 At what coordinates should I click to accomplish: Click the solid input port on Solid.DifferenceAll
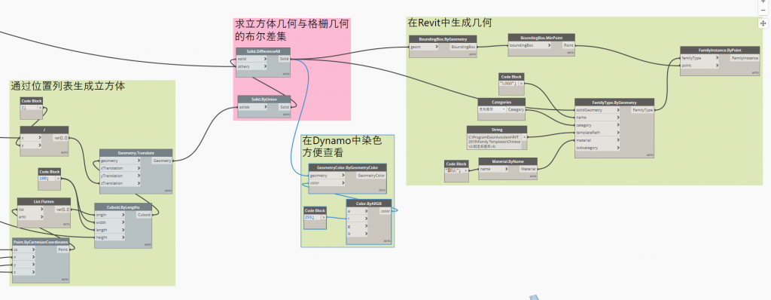click(x=251, y=59)
